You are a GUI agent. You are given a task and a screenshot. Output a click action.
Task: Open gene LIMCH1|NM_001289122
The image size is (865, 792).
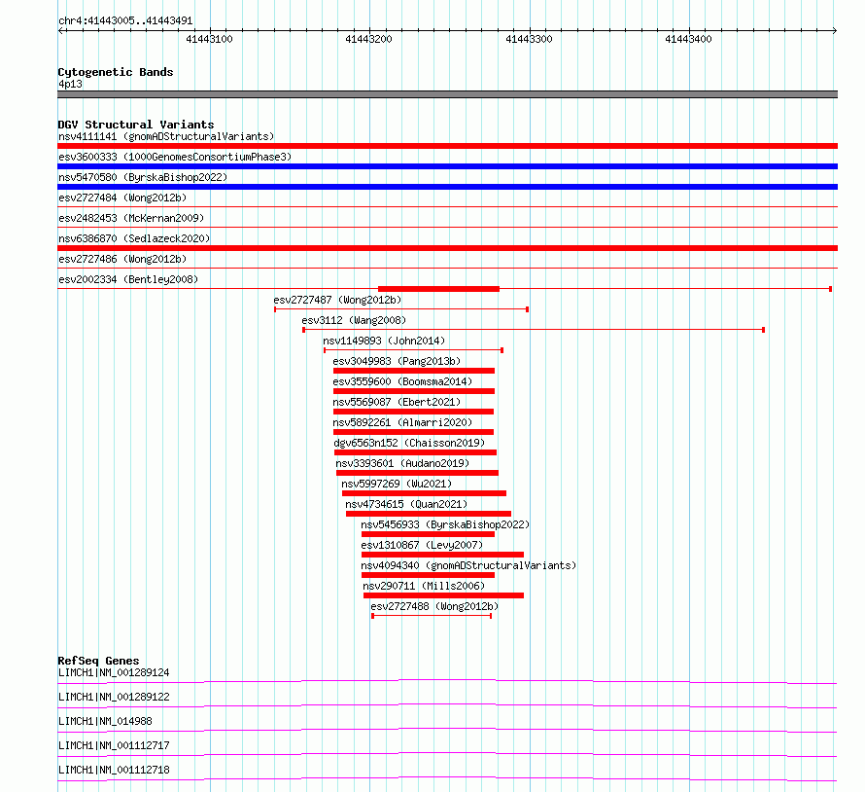[114, 697]
